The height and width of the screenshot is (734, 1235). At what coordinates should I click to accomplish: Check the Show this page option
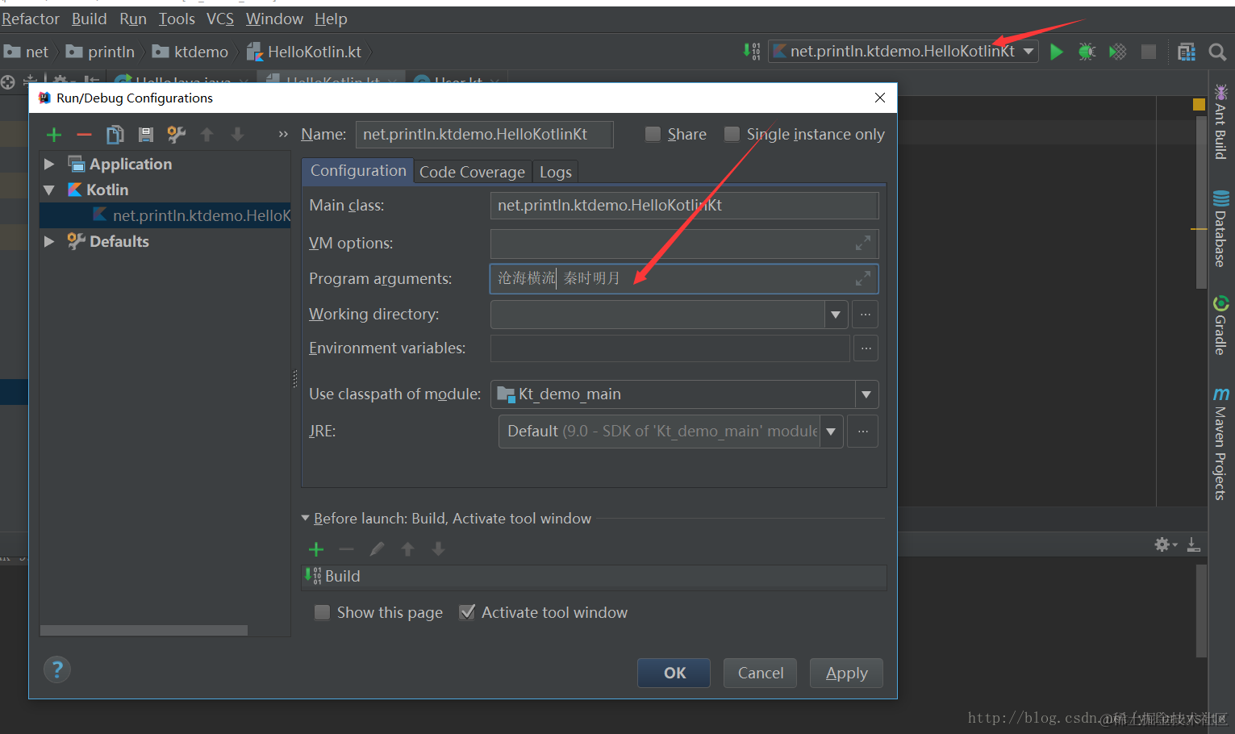(322, 612)
